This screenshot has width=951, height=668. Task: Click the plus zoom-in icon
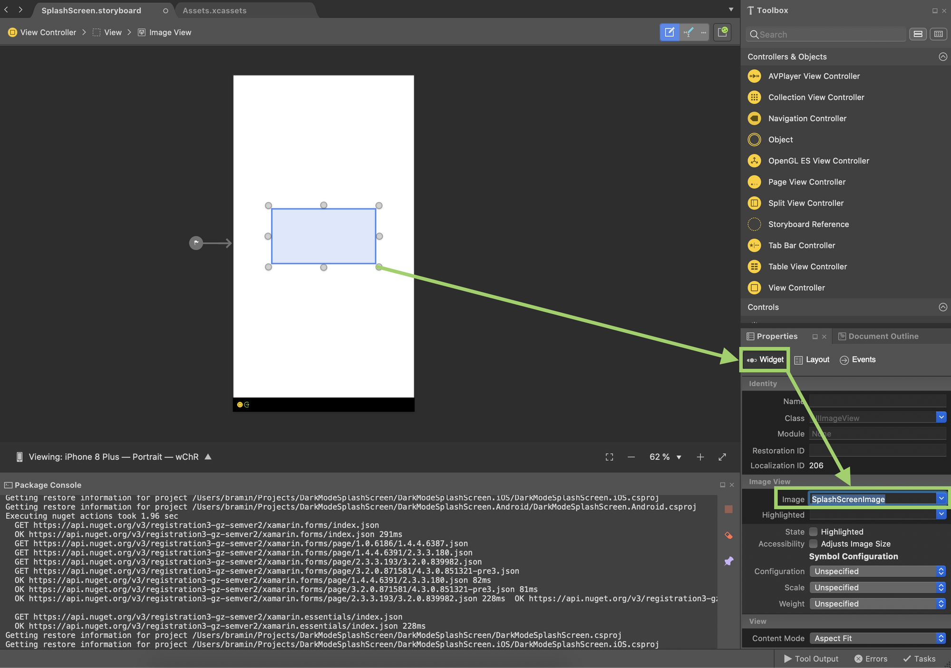pyautogui.click(x=700, y=457)
